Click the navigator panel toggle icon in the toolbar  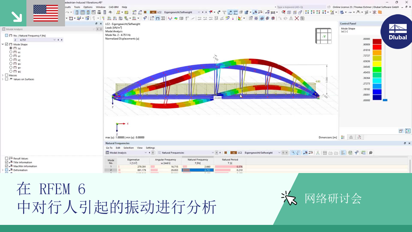(x=77, y=12)
